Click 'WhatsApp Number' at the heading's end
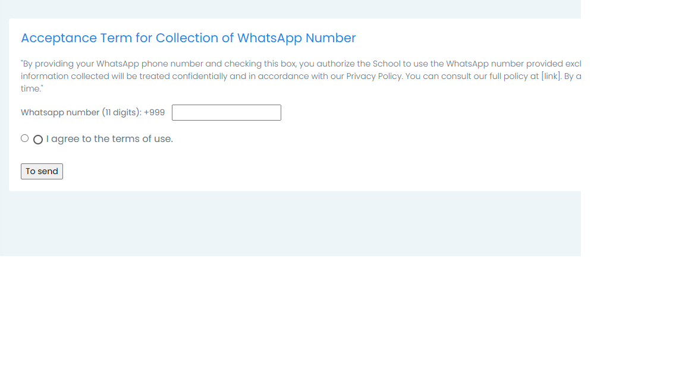Screen dimensions: 685x385 (x=297, y=38)
